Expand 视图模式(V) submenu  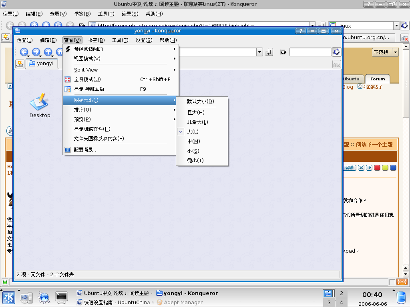coord(121,59)
